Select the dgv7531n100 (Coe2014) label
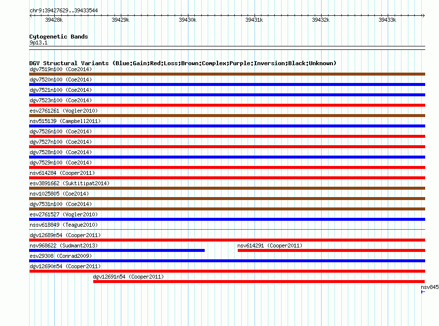439x326 pixels. point(61,204)
